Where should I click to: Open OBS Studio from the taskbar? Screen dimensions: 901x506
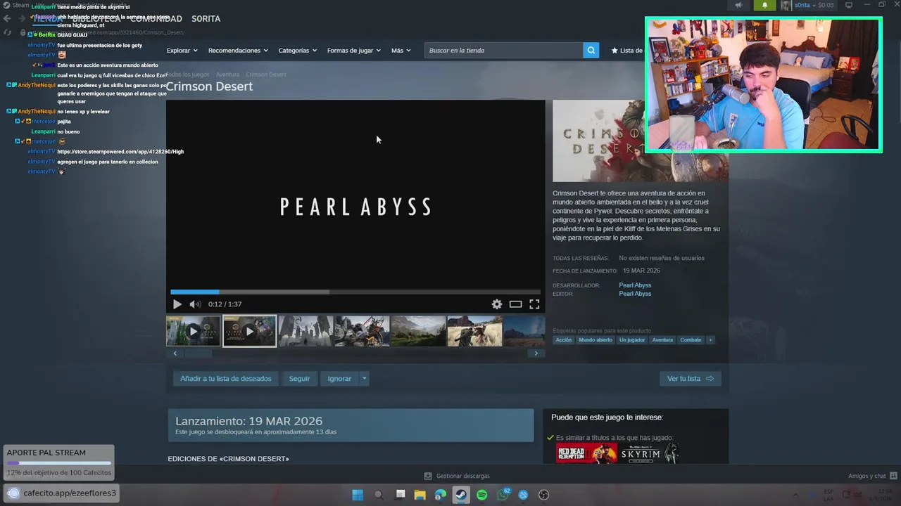click(x=543, y=495)
